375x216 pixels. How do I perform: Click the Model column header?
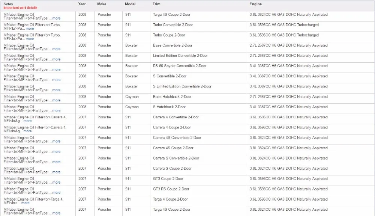pyautogui.click(x=130, y=4)
